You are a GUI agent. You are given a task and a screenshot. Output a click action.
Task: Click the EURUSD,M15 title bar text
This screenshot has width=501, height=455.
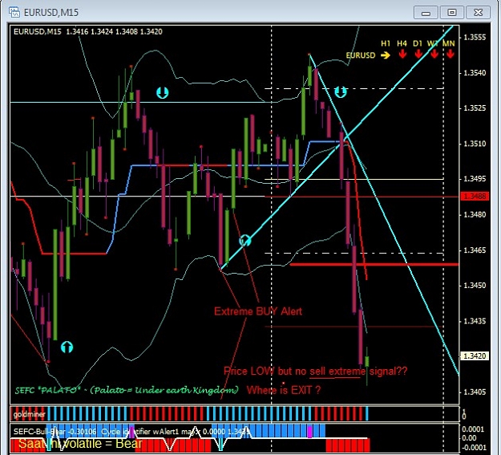coord(51,13)
